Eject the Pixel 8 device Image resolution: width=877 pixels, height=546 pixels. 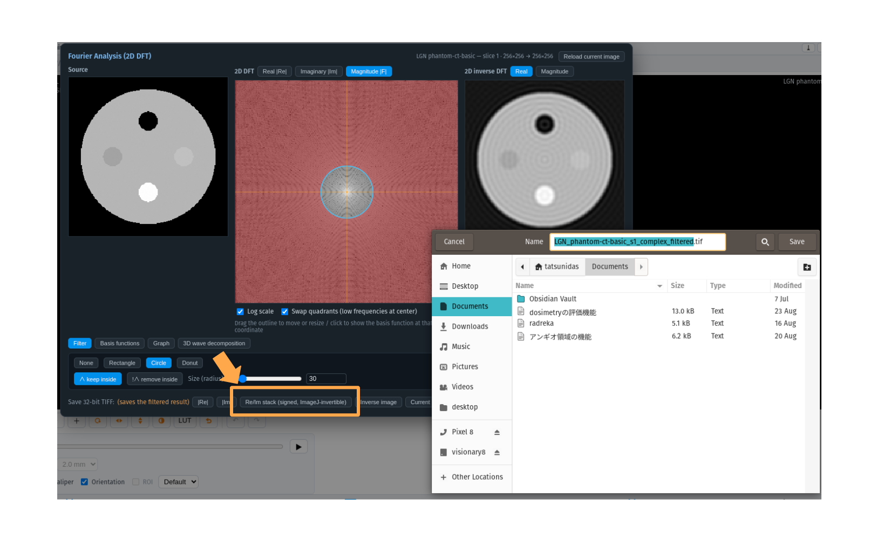(x=497, y=432)
